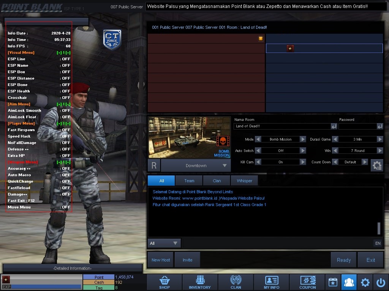The width and height of the screenshot is (389, 291).
Task: Click Auto Switch next arrow
Action: pos(303,150)
